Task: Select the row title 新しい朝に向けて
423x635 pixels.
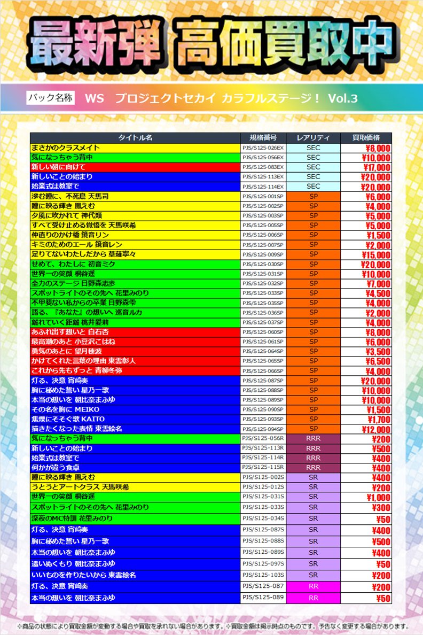Action: click(59, 167)
